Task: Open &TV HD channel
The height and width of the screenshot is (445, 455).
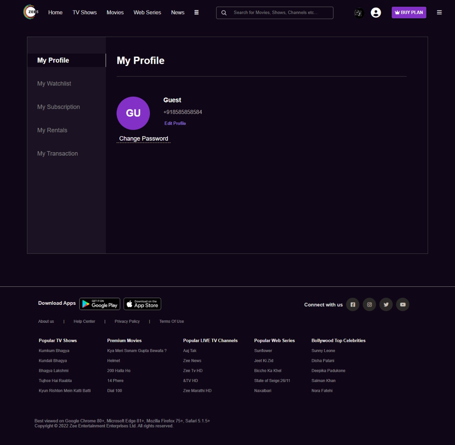Action: tap(190, 381)
